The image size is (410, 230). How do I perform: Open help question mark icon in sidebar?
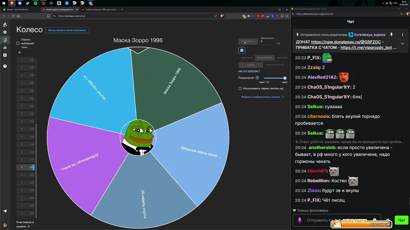click(x=5, y=66)
